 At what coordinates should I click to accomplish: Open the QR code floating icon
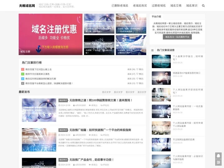[218, 162]
